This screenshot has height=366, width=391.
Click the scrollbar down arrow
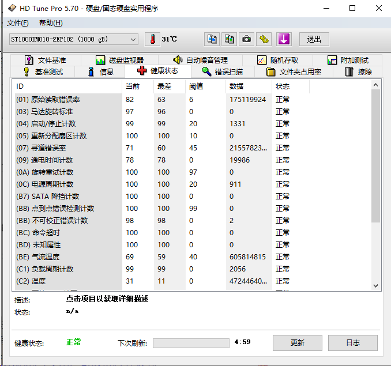376,285
